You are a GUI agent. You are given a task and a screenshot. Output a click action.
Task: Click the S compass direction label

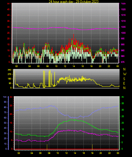coord(124,79)
